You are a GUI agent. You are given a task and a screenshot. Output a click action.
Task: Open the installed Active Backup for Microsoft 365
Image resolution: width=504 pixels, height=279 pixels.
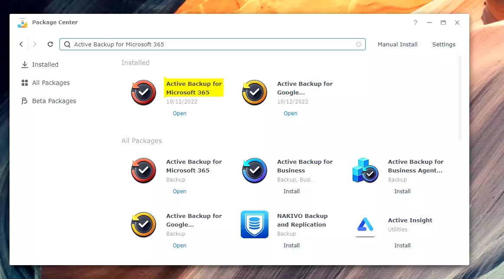[179, 113]
